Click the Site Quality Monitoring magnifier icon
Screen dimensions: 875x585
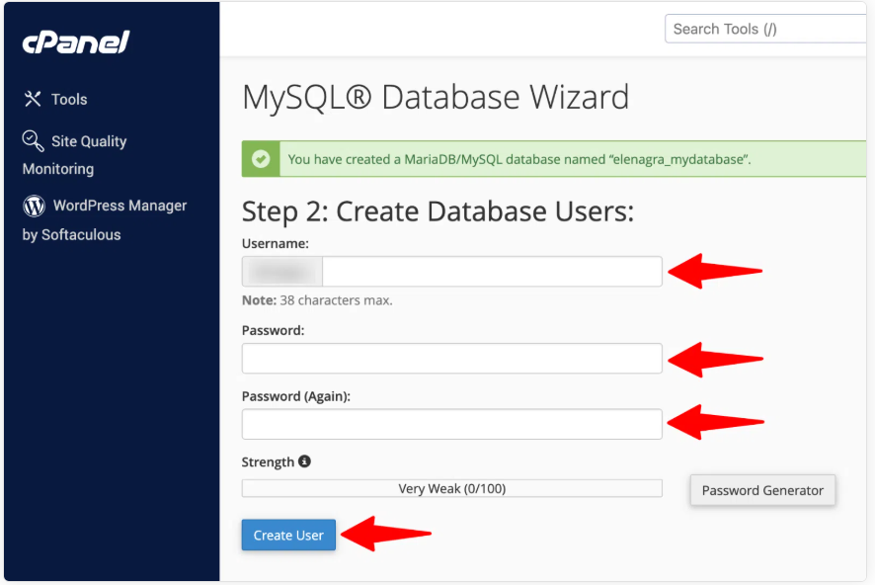[33, 140]
